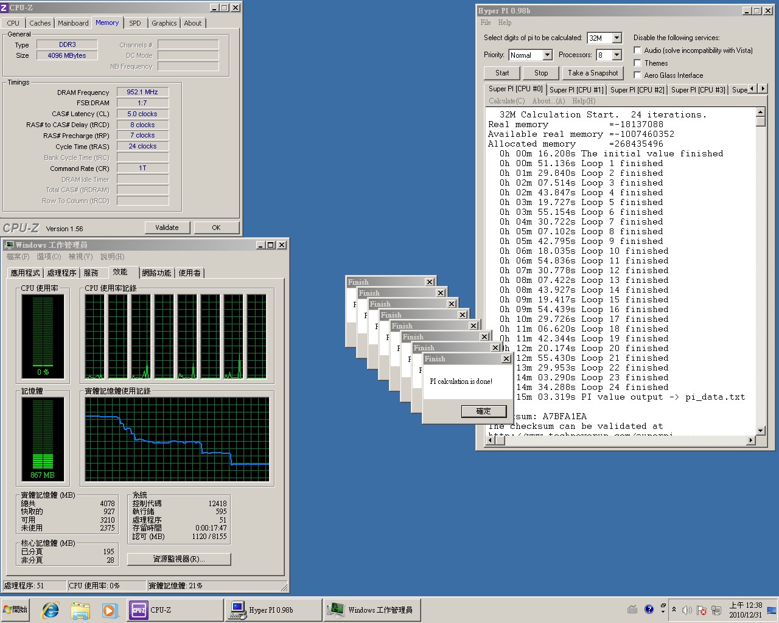
Task: Click the Stop button in Hyper PI
Action: [x=541, y=73]
